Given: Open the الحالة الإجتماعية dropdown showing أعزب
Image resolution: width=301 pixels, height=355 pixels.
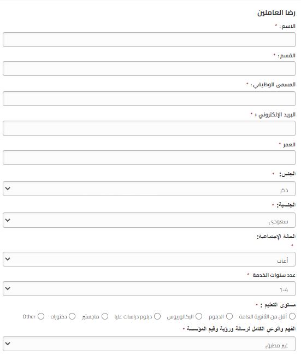Looking at the screenshot, I should click(x=149, y=259).
